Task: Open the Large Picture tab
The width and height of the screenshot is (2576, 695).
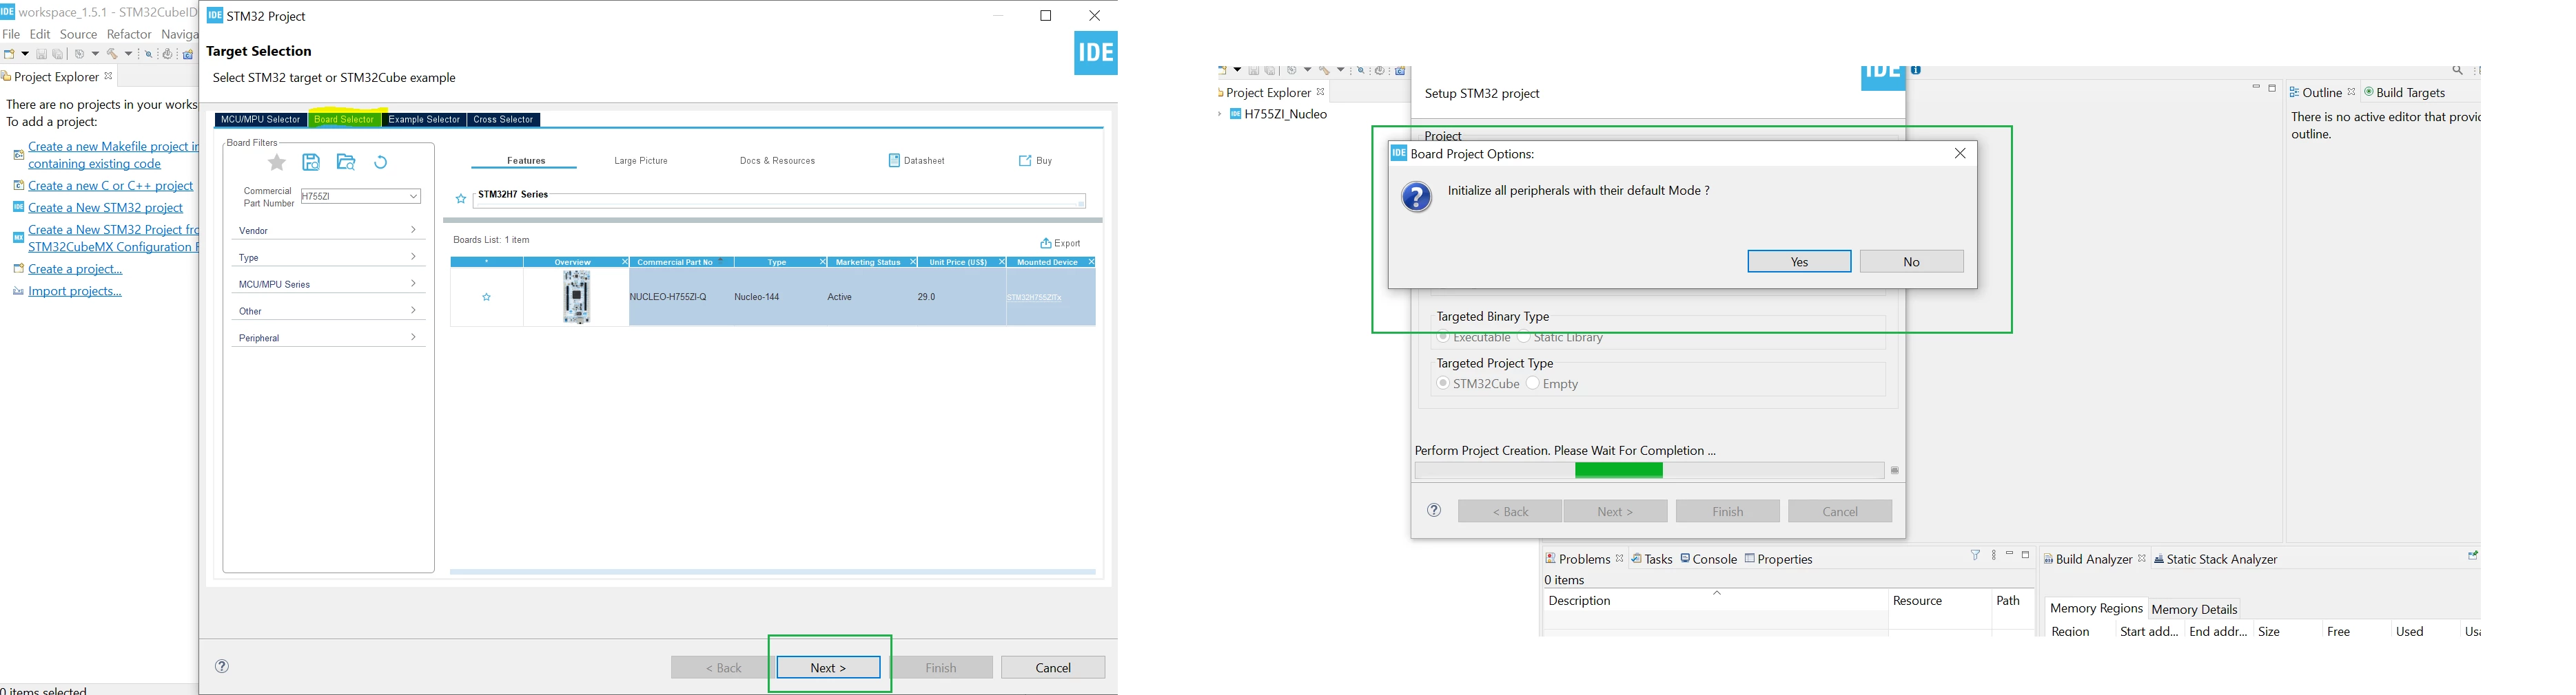Action: pos(641,161)
